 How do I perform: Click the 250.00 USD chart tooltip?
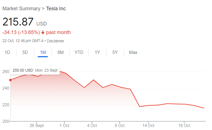click(35, 70)
